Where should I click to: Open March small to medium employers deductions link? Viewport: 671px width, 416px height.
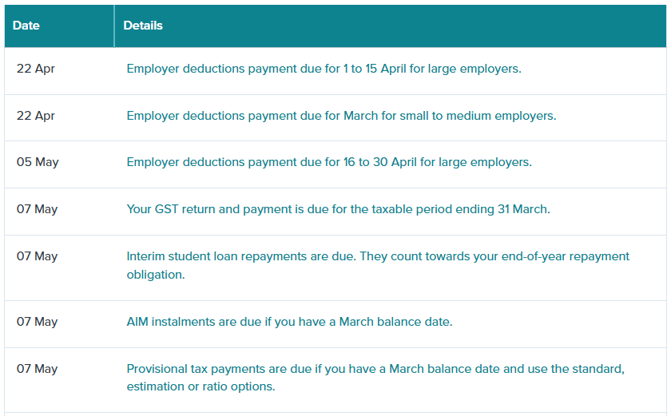(341, 116)
